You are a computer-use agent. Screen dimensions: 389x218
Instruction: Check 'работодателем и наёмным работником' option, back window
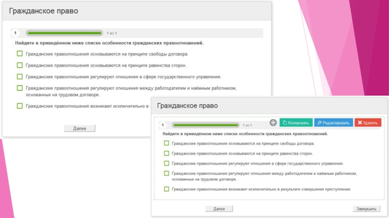pyautogui.click(x=19, y=88)
